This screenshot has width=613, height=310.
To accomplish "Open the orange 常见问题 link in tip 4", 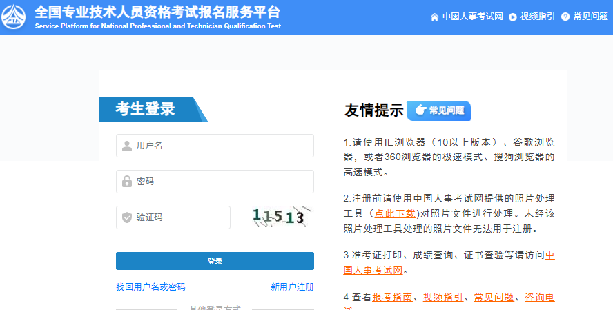I will (494, 297).
